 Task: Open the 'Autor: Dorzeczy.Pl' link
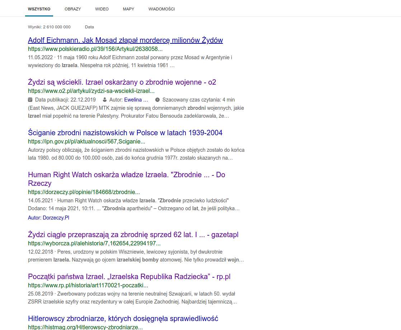48,218
